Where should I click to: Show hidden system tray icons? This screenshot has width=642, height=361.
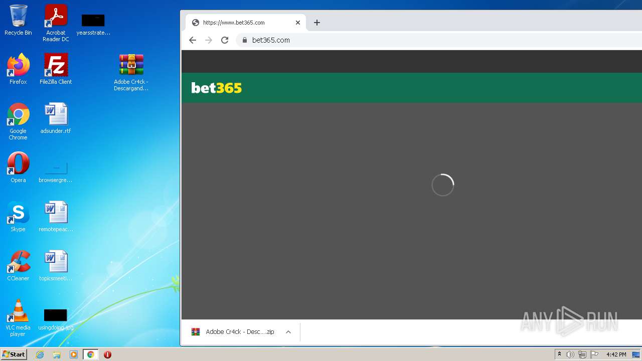point(559,354)
